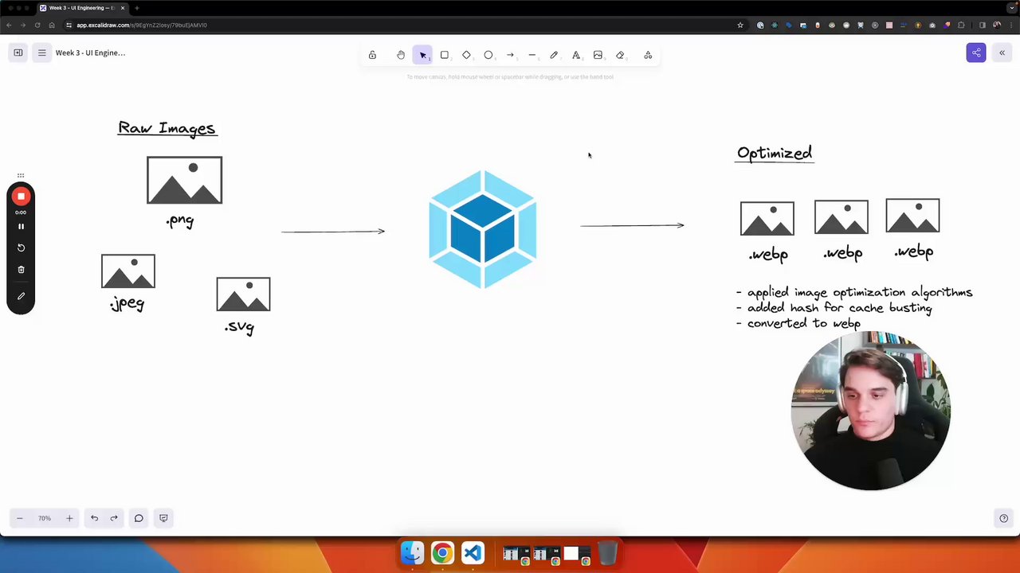Screen dimensions: 1020x573
Task: Open the more shapes tools menu
Action: (648, 55)
